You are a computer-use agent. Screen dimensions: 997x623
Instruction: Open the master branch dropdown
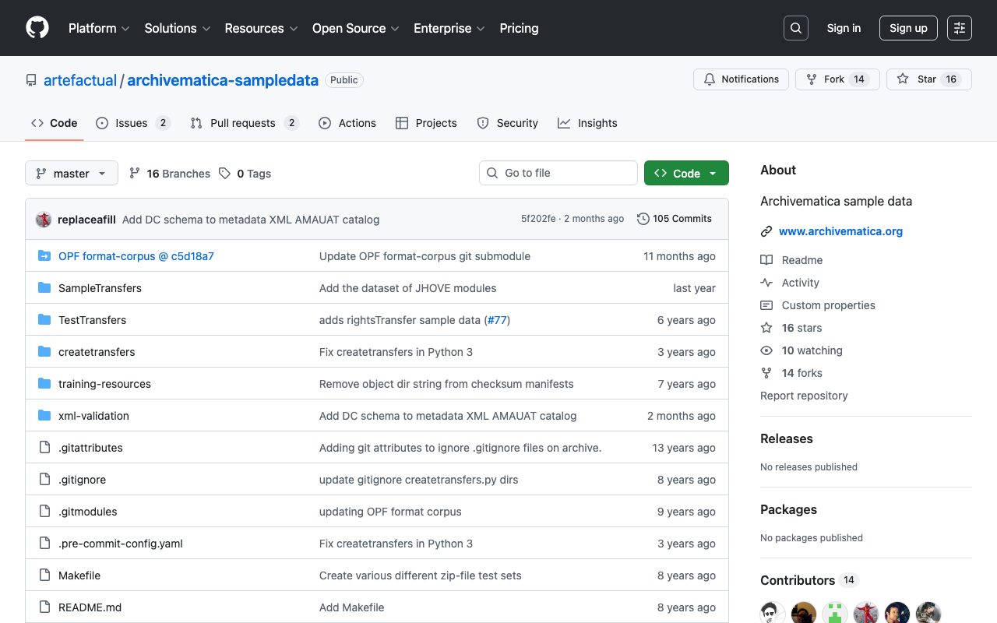[x=72, y=174]
